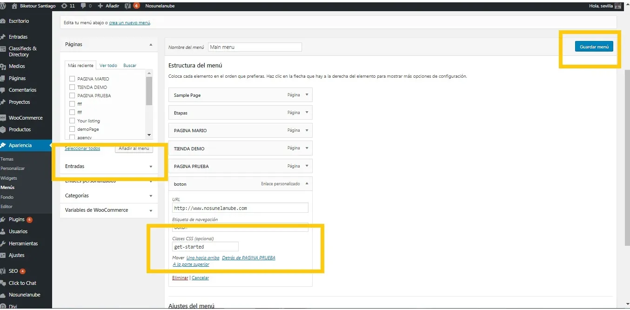Collapse the boton menu item

[x=307, y=184]
